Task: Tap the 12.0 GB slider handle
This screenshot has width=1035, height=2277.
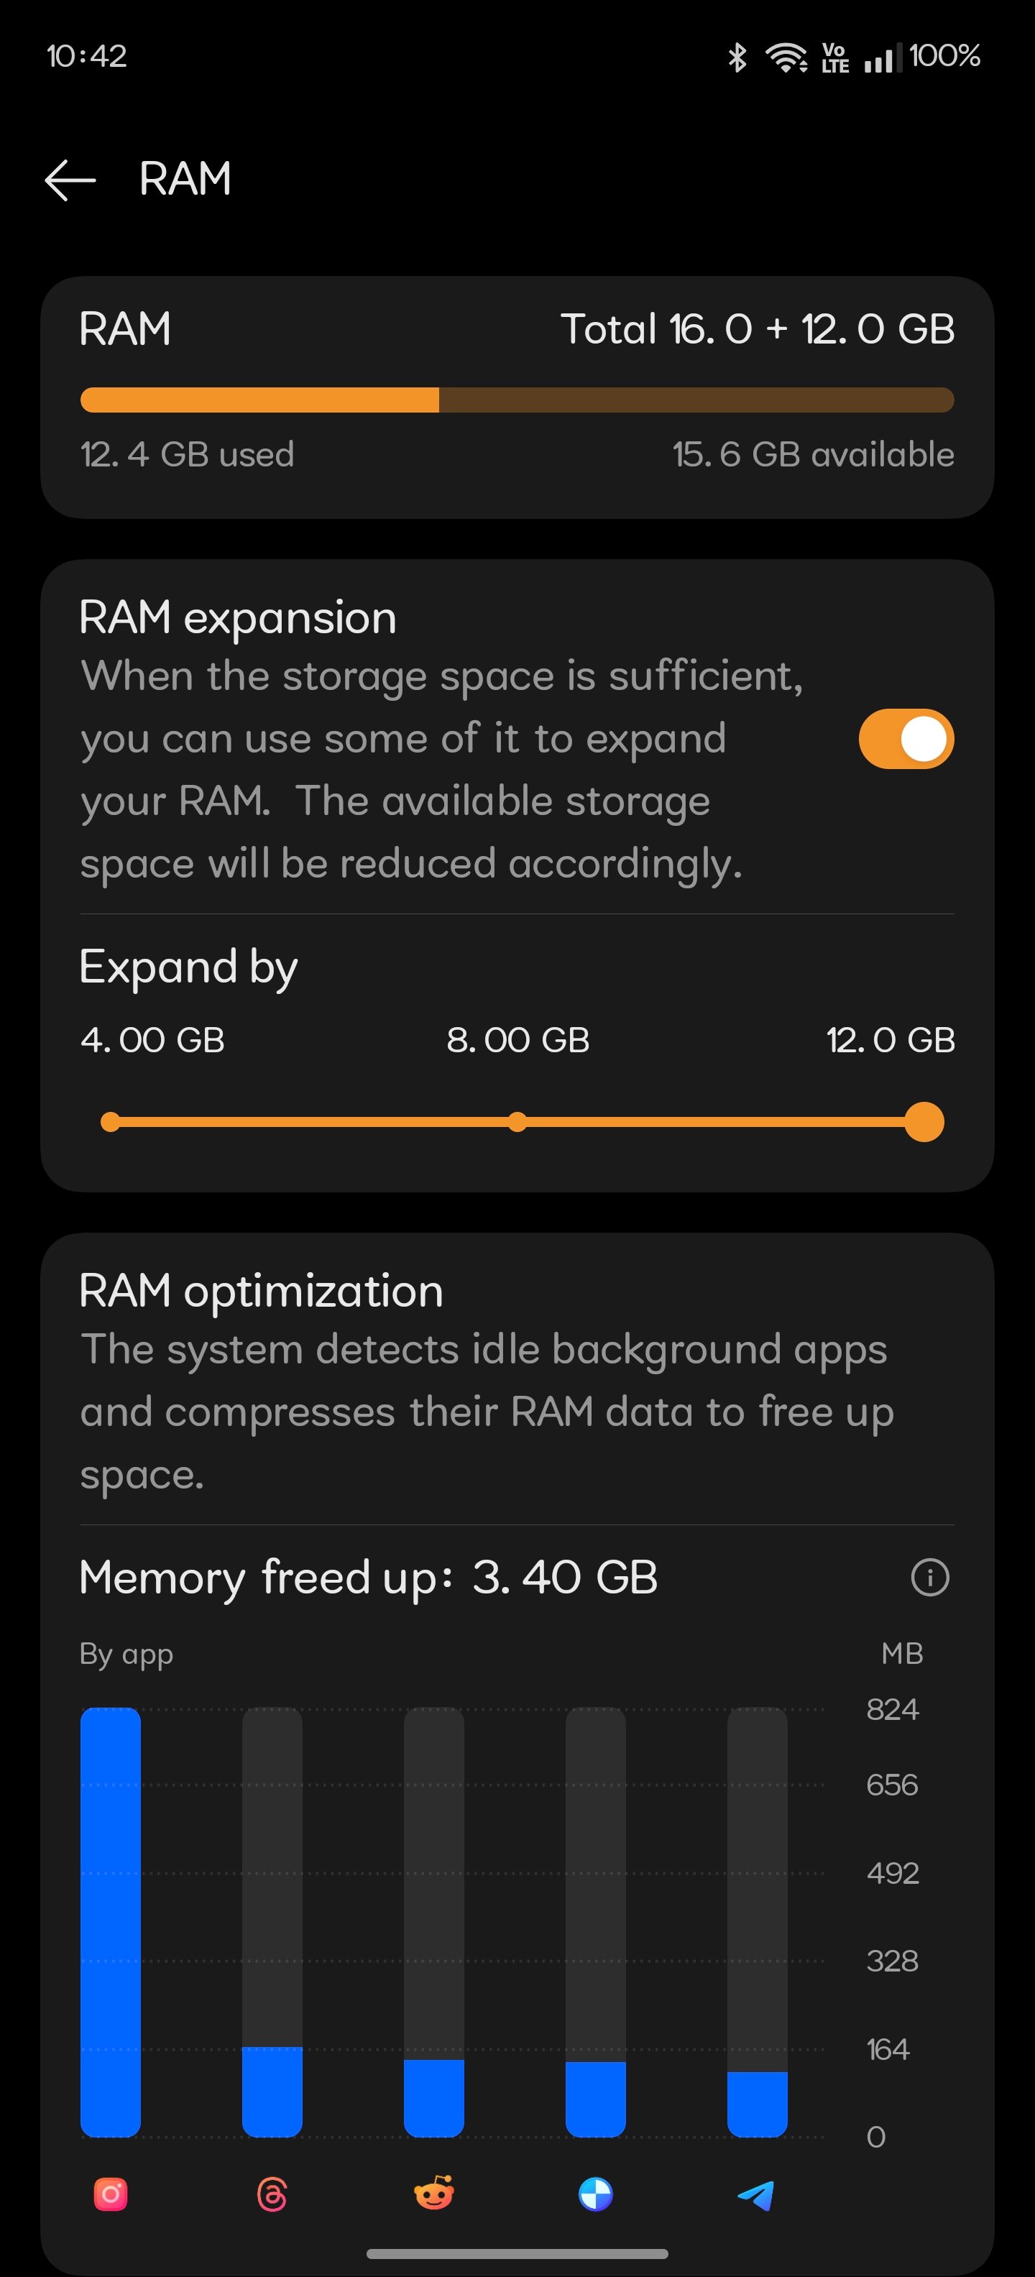Action: [924, 1122]
